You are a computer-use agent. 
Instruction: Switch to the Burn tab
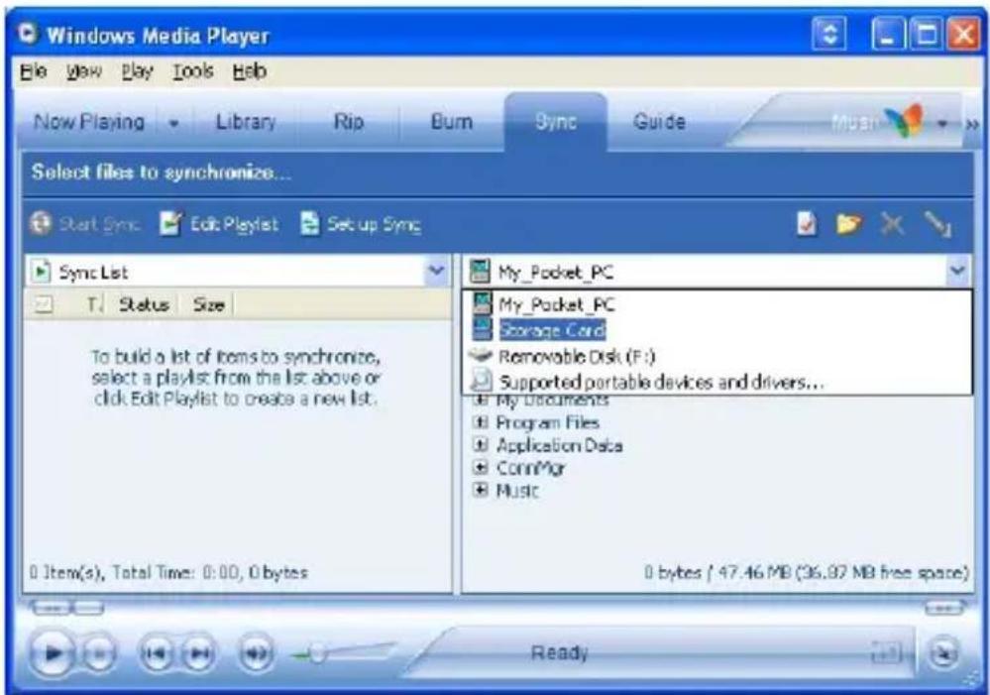click(452, 121)
